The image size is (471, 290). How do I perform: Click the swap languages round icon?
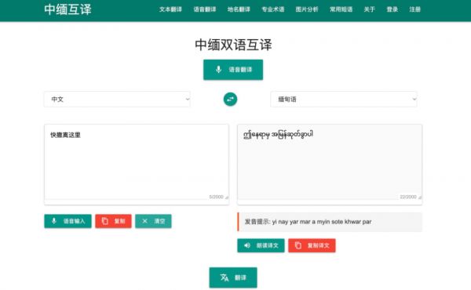point(230,100)
